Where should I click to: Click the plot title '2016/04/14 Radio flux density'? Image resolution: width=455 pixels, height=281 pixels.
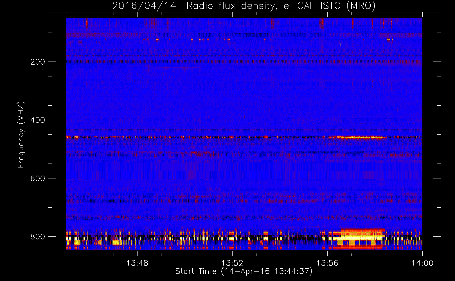point(193,6)
